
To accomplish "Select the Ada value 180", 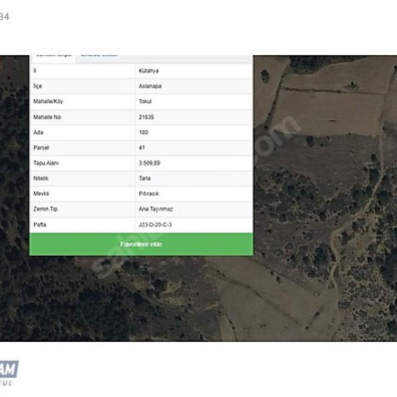I will pos(143,133).
